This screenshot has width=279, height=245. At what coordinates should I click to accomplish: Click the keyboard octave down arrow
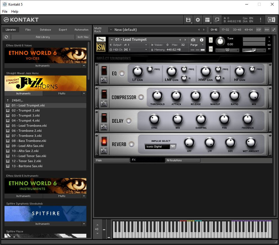pos(97,233)
